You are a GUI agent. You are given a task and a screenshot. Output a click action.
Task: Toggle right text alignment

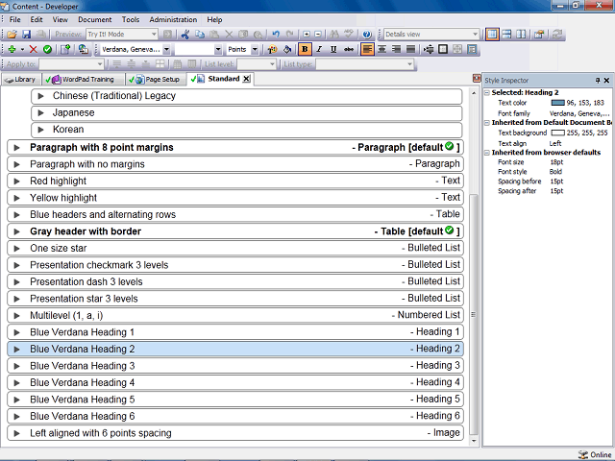click(x=396, y=49)
